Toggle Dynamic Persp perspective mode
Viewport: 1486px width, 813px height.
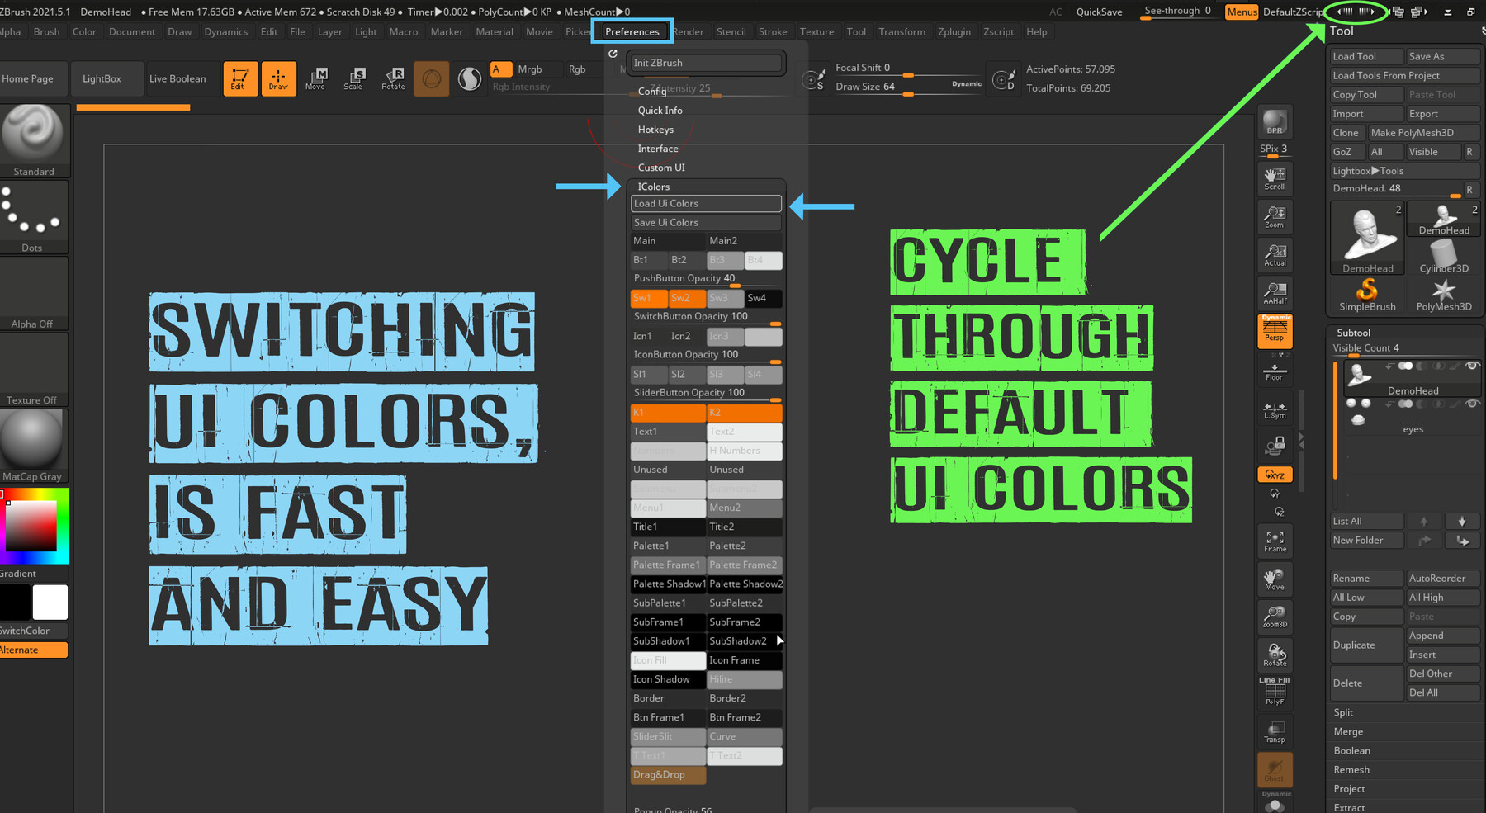tap(1274, 330)
